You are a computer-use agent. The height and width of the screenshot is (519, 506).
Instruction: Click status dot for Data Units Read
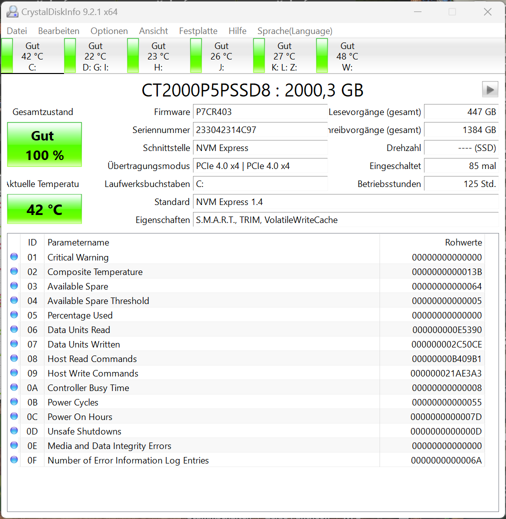pos(14,329)
